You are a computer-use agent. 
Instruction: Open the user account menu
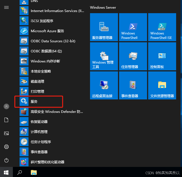click(6, 106)
